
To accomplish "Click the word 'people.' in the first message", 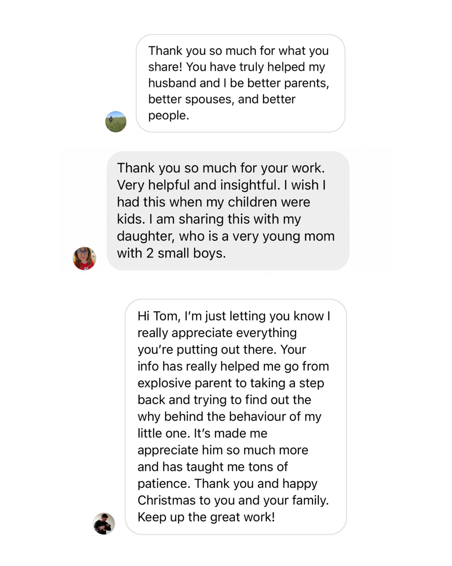I will click(169, 115).
